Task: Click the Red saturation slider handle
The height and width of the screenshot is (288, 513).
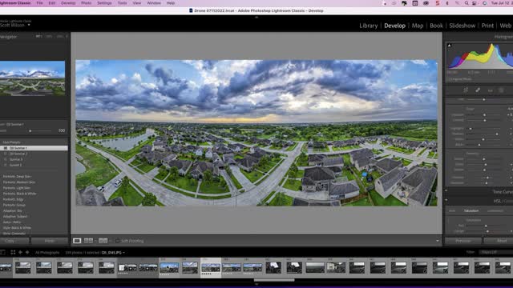Action: [x=486, y=226]
